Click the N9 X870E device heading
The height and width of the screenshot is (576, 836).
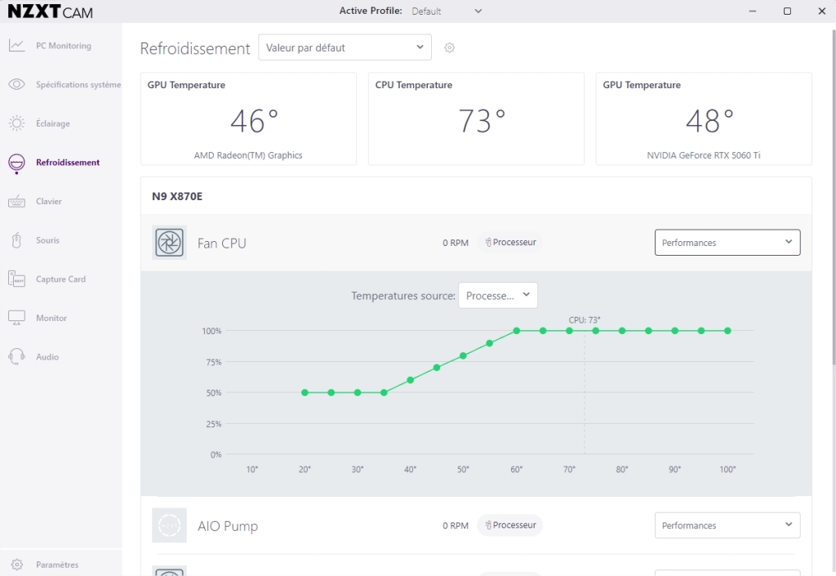pos(177,196)
